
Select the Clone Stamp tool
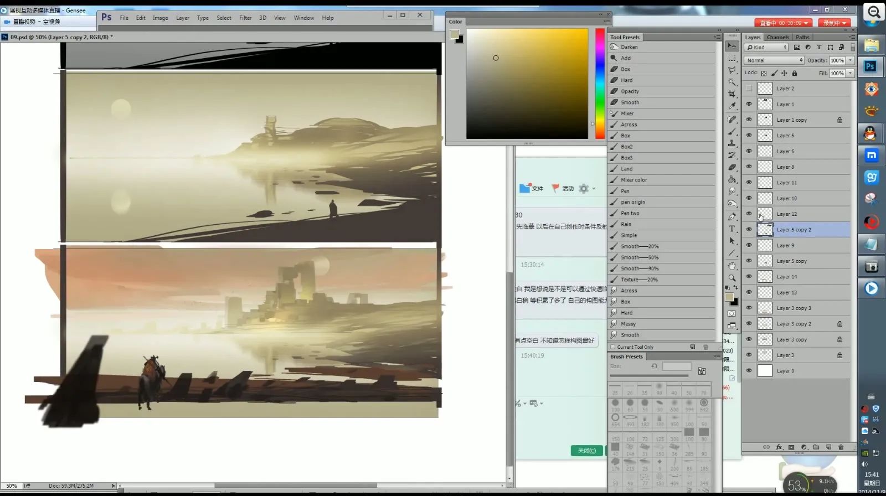click(732, 143)
